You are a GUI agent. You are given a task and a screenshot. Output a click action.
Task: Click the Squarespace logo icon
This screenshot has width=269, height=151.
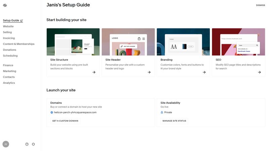pyautogui.click(x=5, y=5)
